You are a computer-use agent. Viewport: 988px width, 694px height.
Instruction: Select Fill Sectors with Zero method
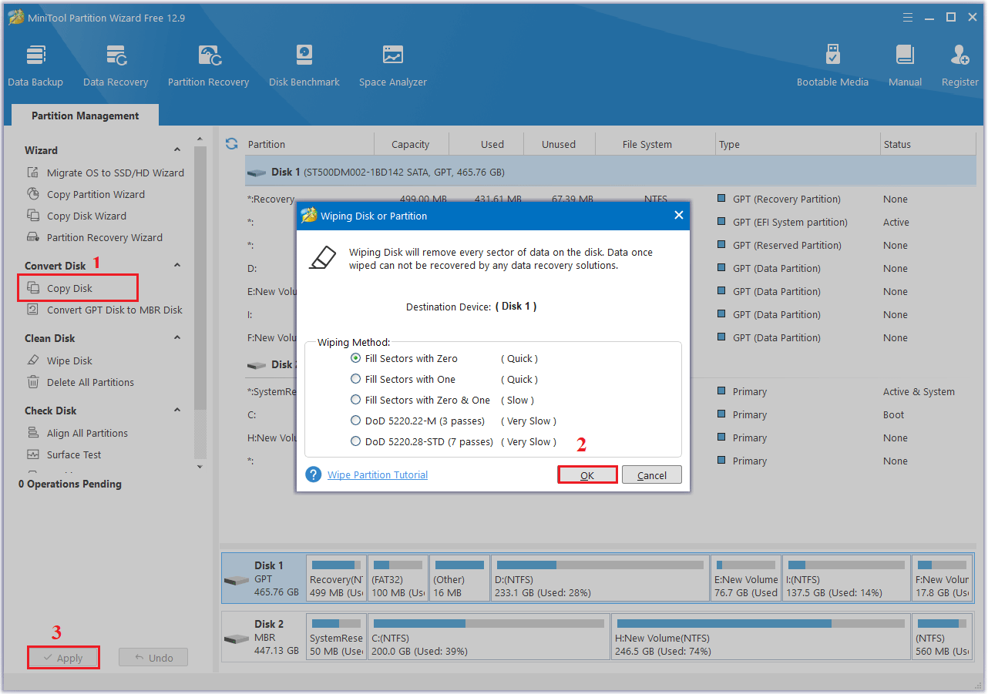355,358
